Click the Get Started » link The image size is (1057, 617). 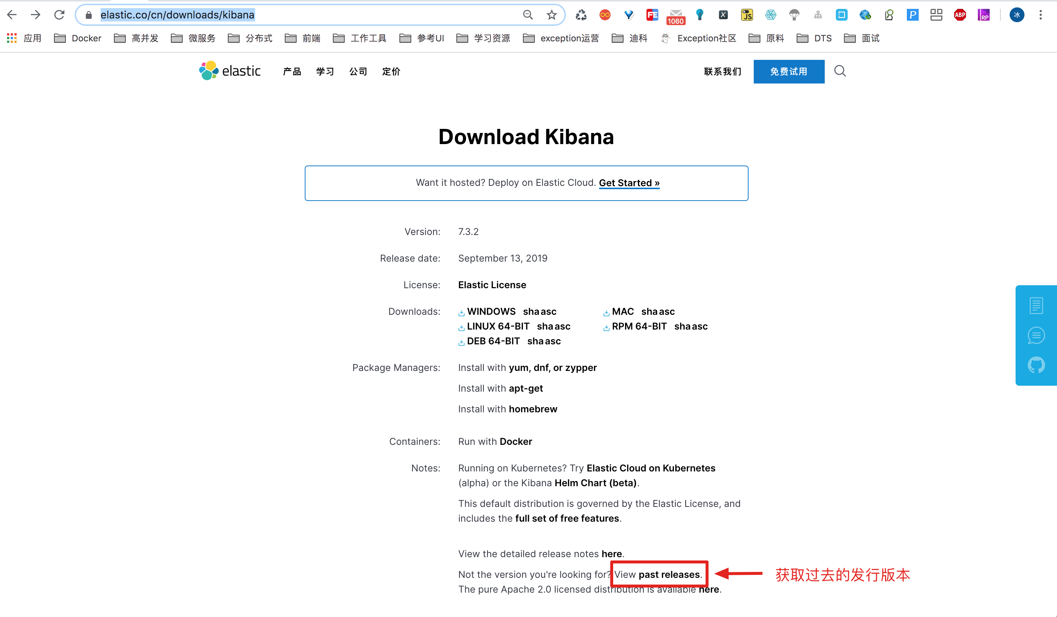click(x=629, y=183)
